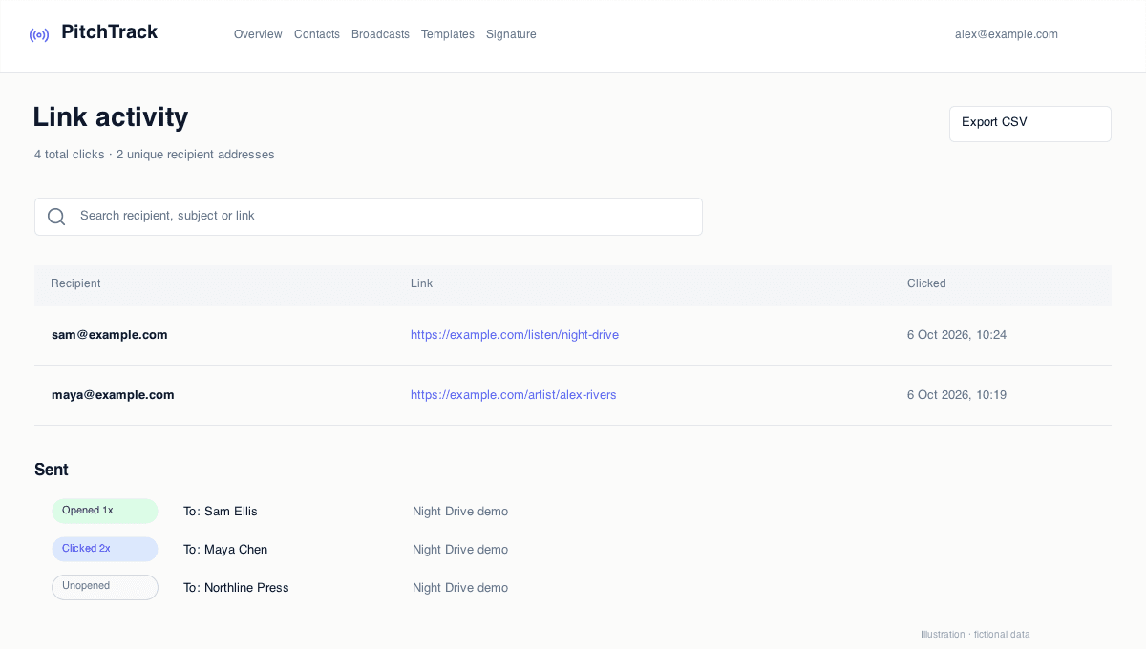Click the Clicked 2x status badge
The width and height of the screenshot is (1146, 649).
click(105, 549)
